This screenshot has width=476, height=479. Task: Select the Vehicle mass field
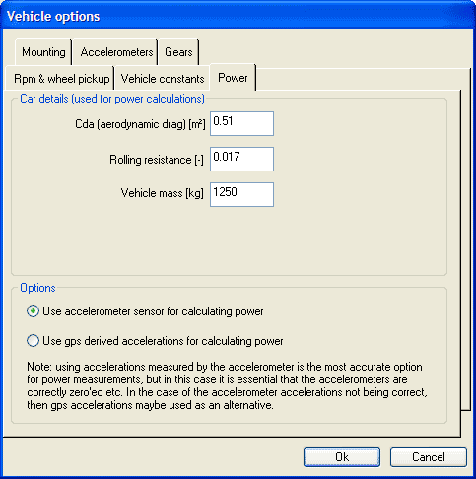coord(241,194)
